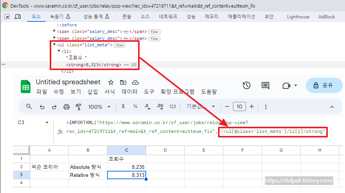
Task: Open the 기본값 font dropdown
Action: click(x=201, y=106)
